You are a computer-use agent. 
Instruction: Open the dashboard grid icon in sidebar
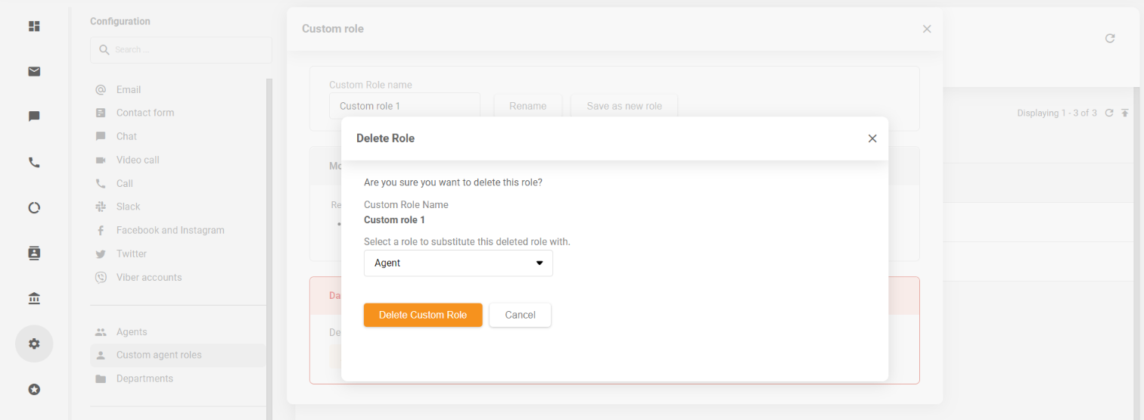point(34,26)
